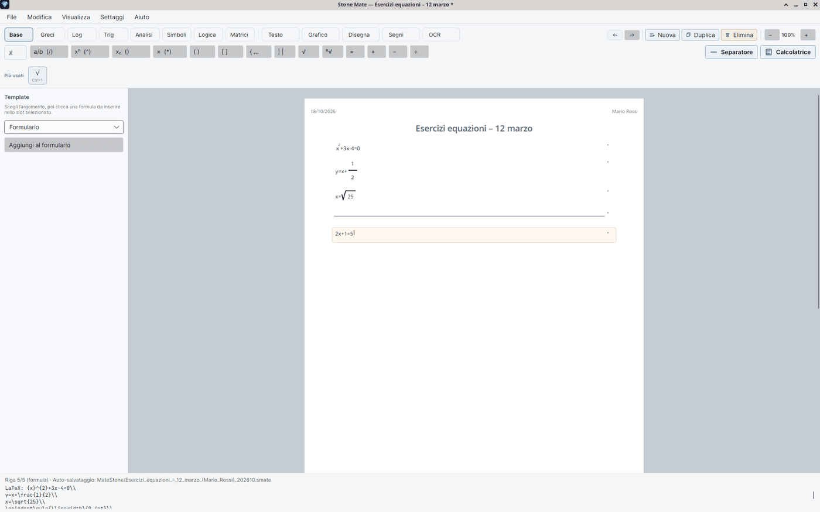This screenshot has width=820, height=512.
Task: Insert square brackets [ ]
Action: 231,52
